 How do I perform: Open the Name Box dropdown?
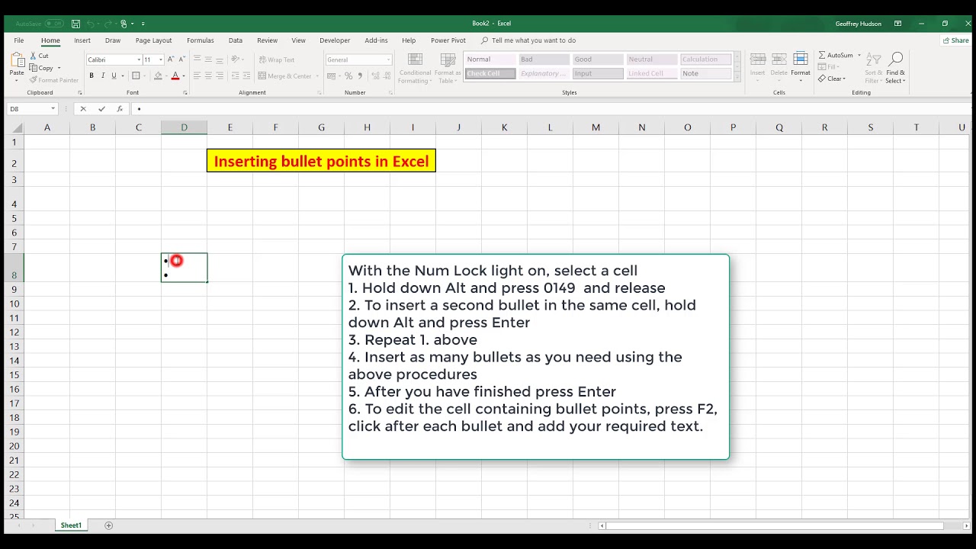53,109
